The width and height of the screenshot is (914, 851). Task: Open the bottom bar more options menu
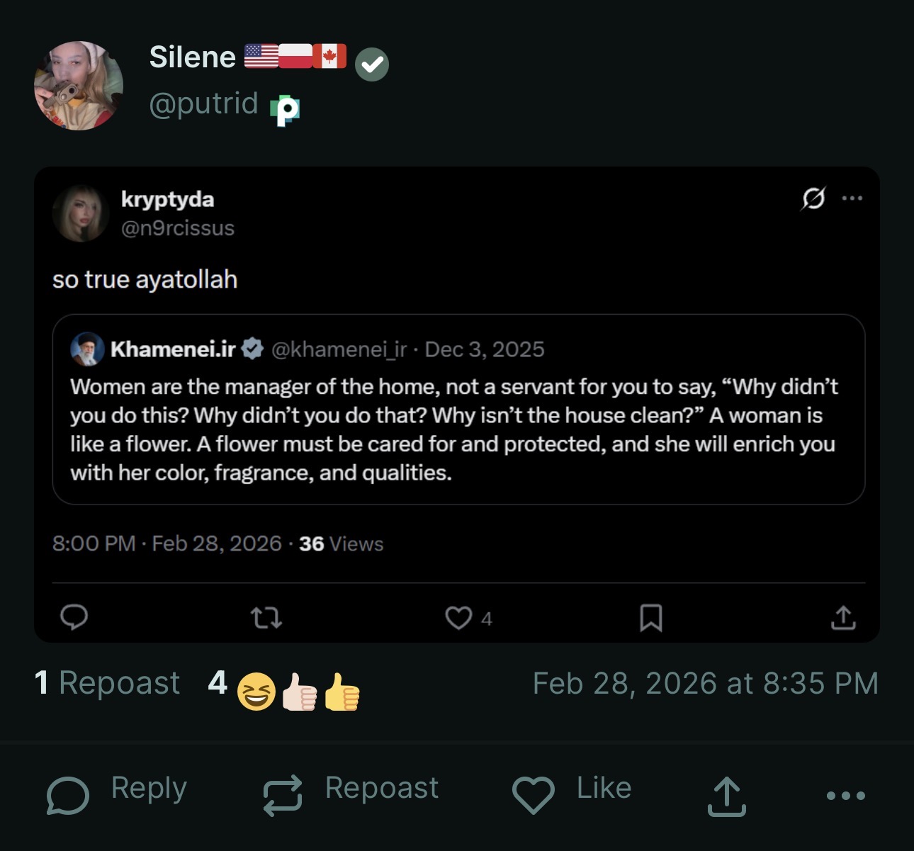[x=845, y=796]
